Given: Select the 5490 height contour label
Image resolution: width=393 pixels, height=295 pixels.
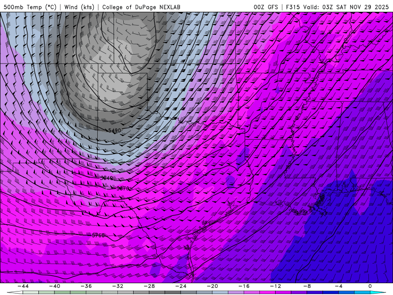Looking at the screenshot, I should 114,130.
